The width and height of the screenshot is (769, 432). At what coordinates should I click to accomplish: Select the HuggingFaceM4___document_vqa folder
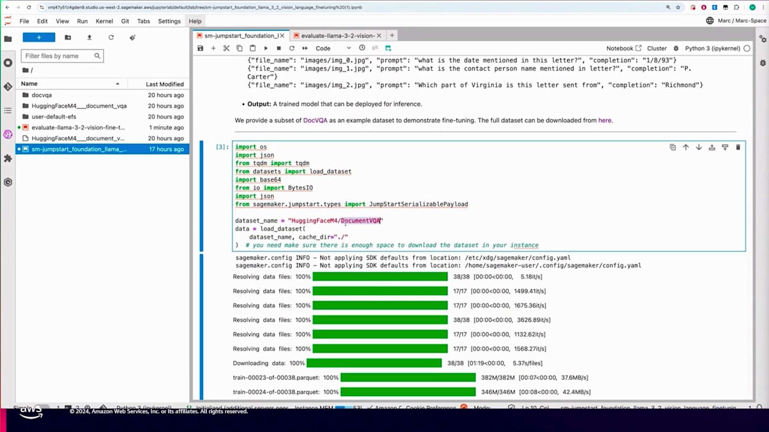click(x=103, y=106)
